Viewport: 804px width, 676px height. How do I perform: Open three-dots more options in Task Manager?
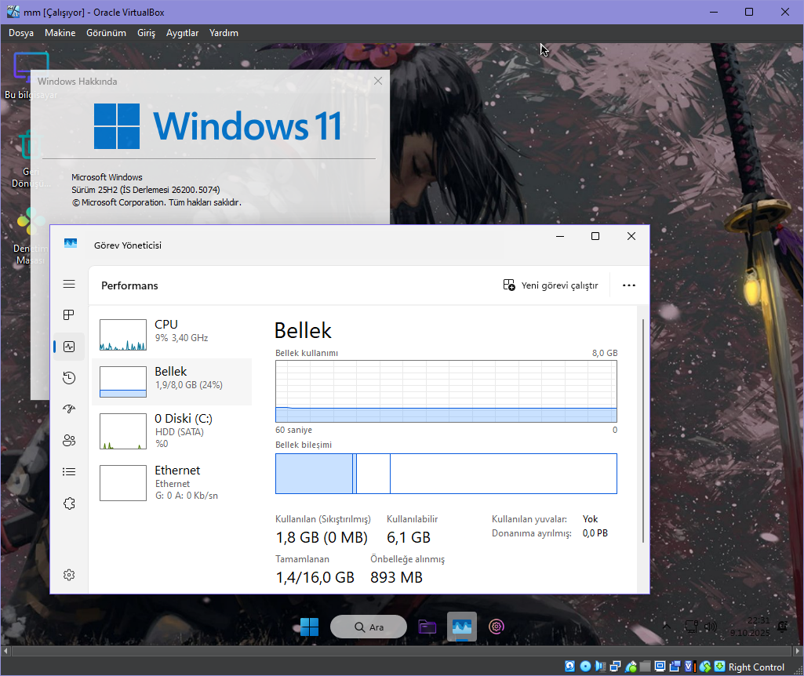[628, 285]
